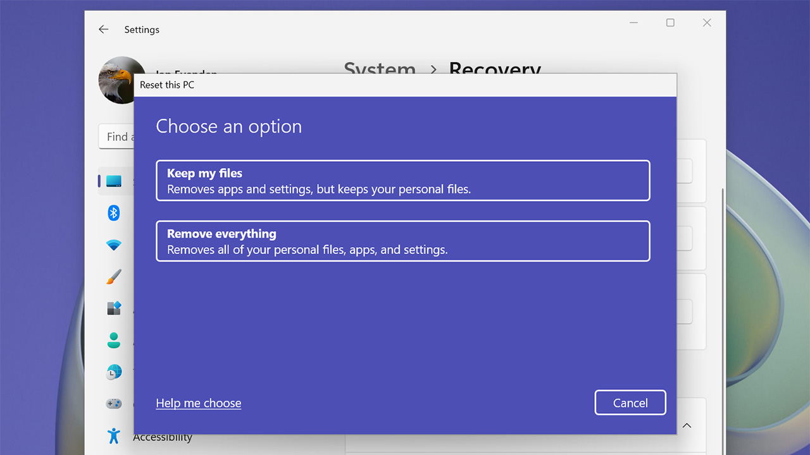Viewport: 810px width, 455px height.
Task: Open Accessibility settings
Action: (115, 435)
